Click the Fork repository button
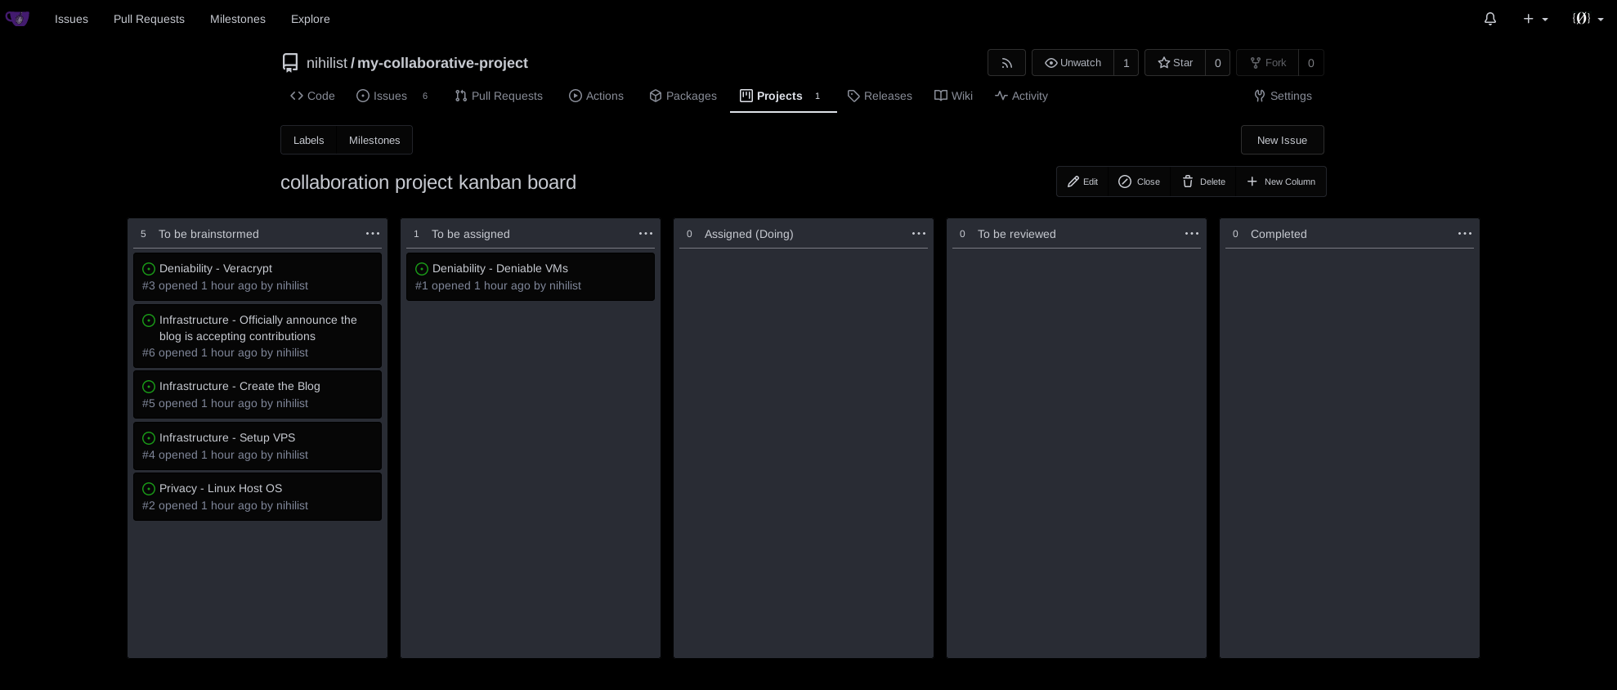Image resolution: width=1617 pixels, height=690 pixels. (1267, 63)
